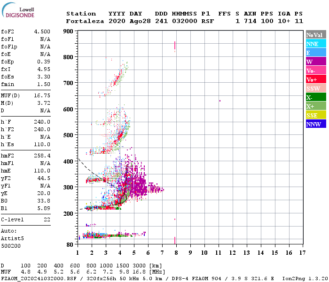
Task: Click the 17 MHz frequency axis label
Action: [302, 253]
